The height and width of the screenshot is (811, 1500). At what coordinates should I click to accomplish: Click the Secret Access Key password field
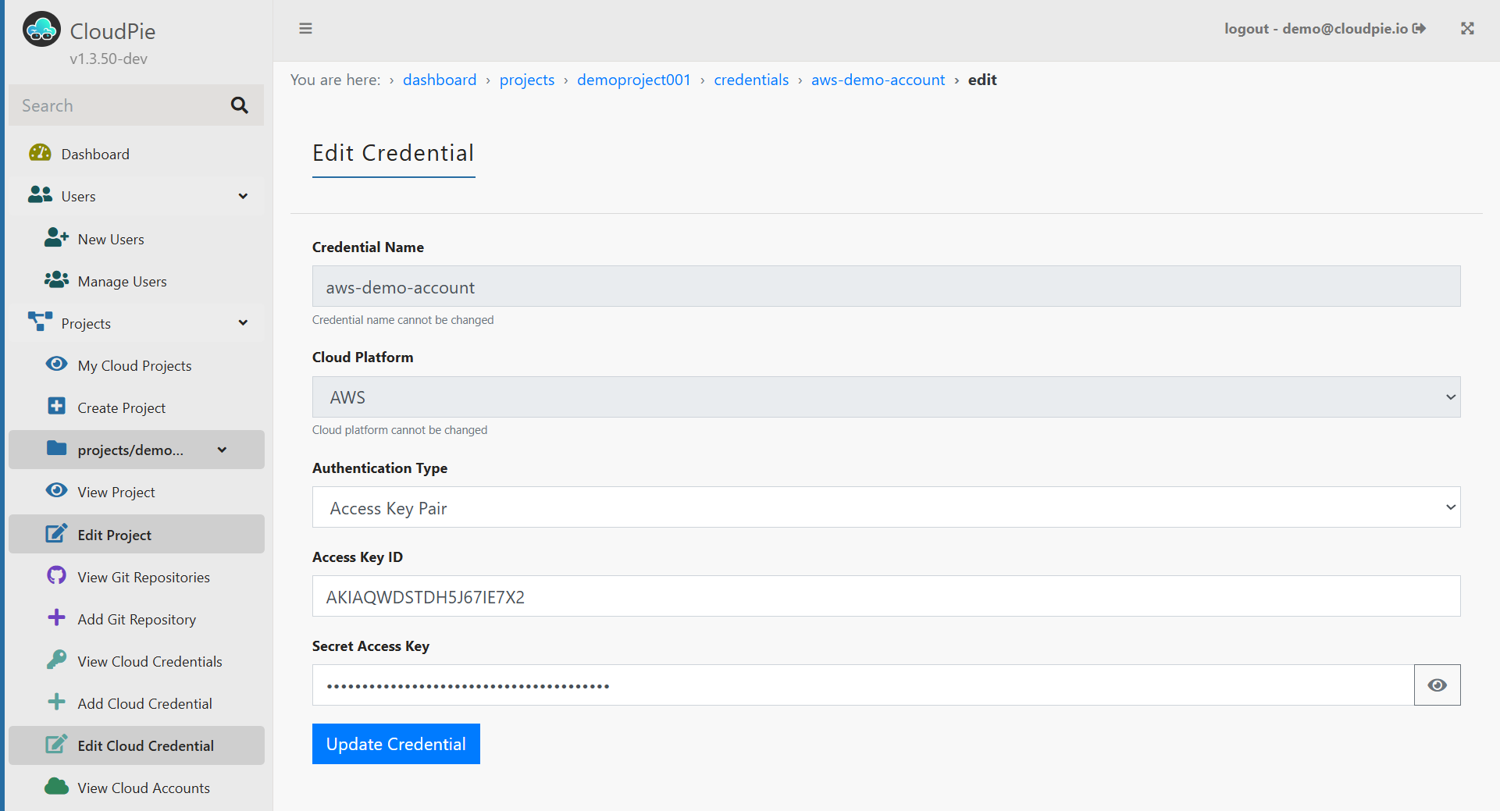863,685
